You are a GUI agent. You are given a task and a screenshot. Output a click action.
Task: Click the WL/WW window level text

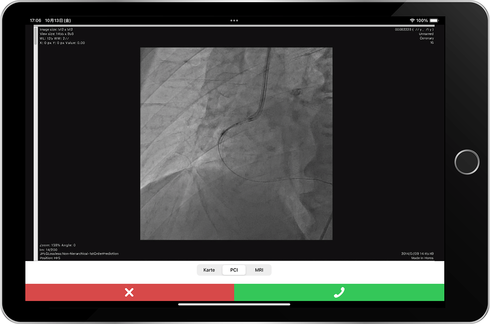point(54,38)
